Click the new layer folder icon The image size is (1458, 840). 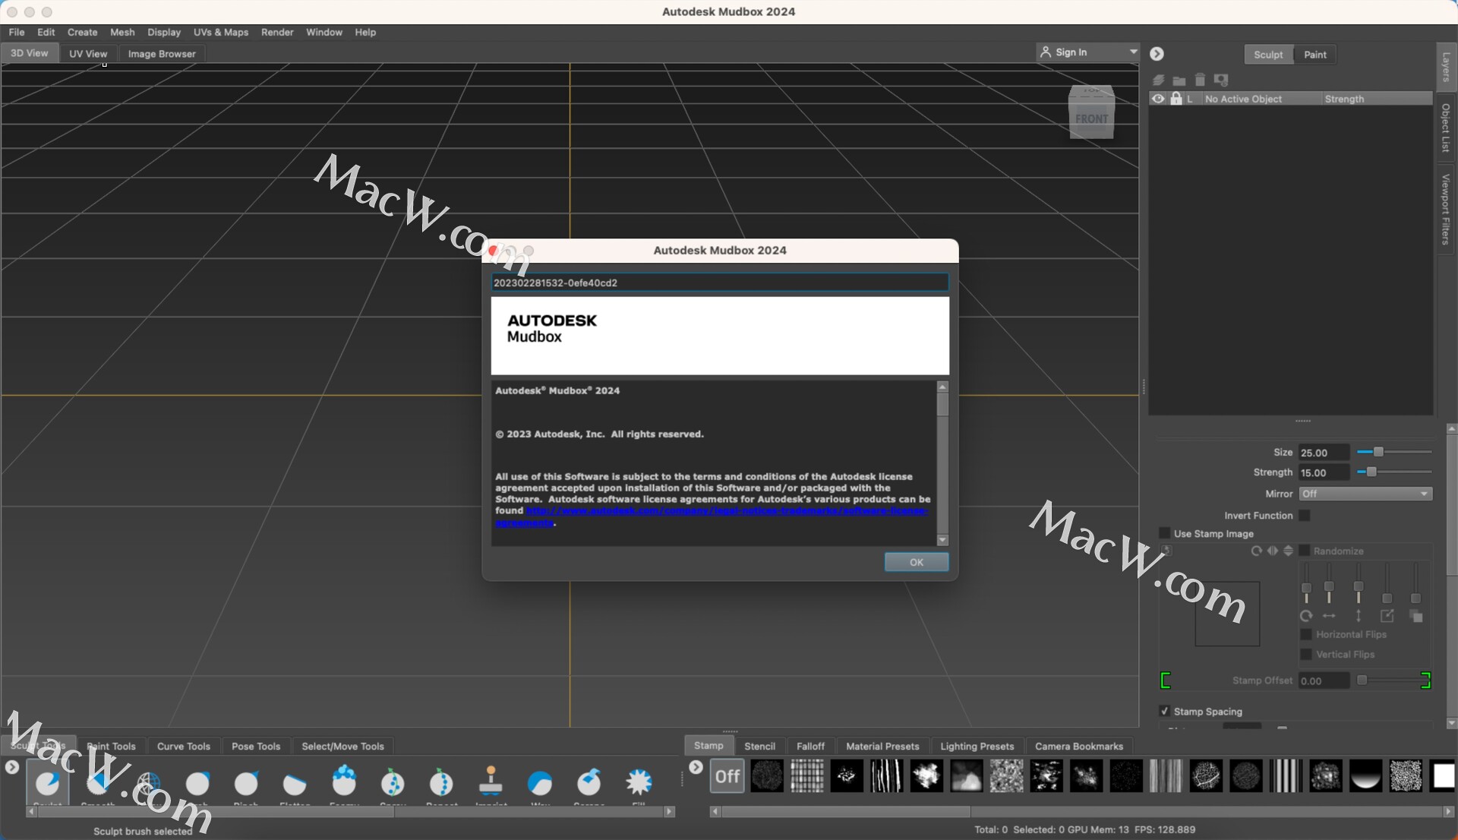point(1179,80)
